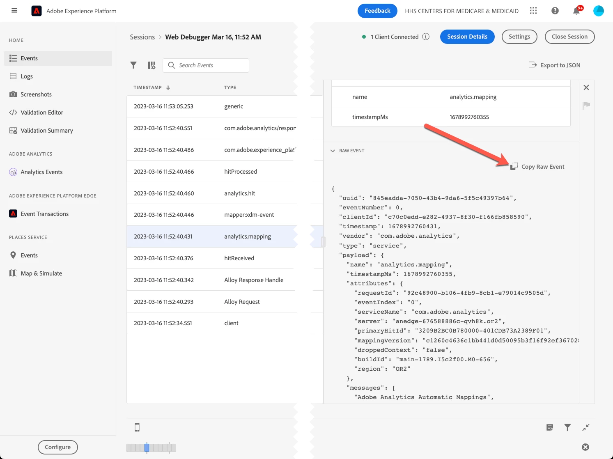Switch organization HHS Centers for Medicare & Medicaid
The height and width of the screenshot is (459, 613).
461,11
